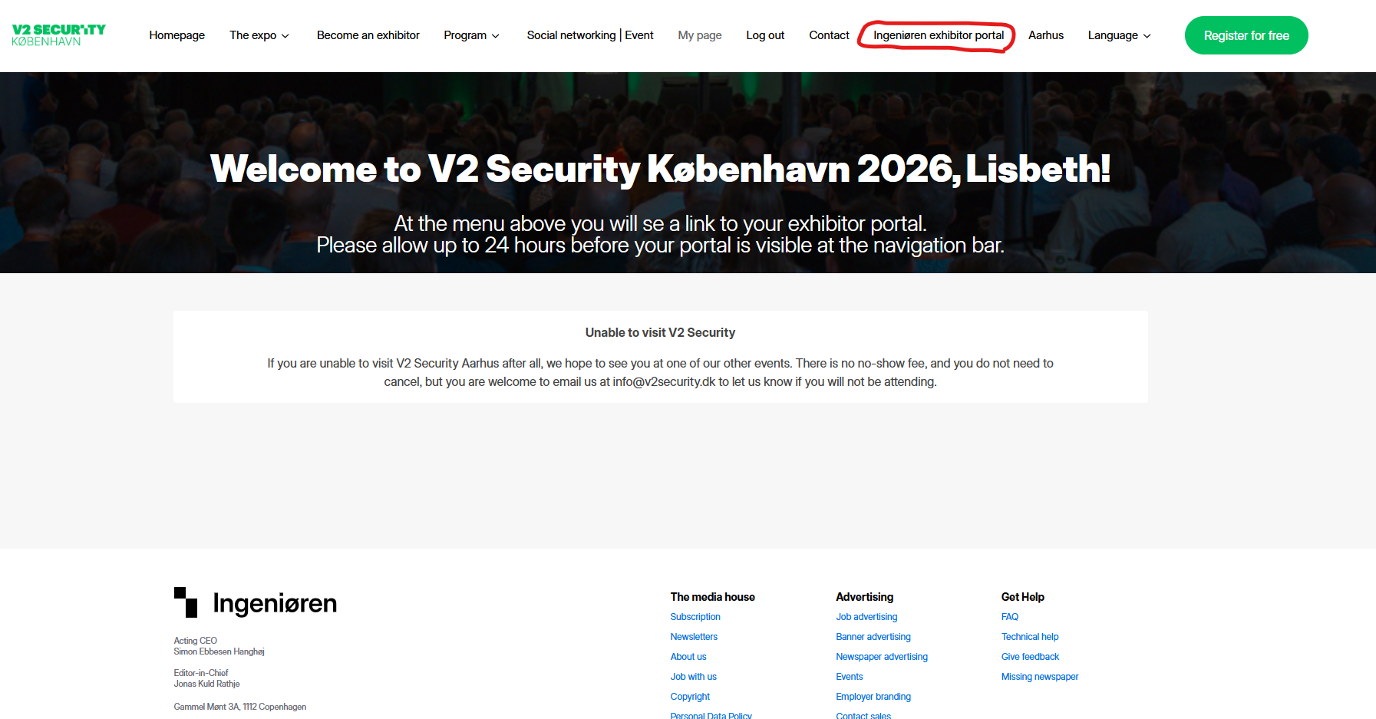Go to the Homepage menu item
The width and height of the screenshot is (1376, 719).
177,35
